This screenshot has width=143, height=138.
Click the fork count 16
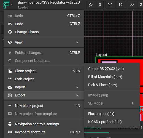120,5
